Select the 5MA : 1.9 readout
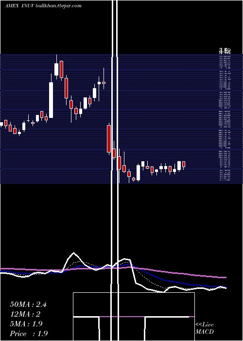 click(x=26, y=324)
